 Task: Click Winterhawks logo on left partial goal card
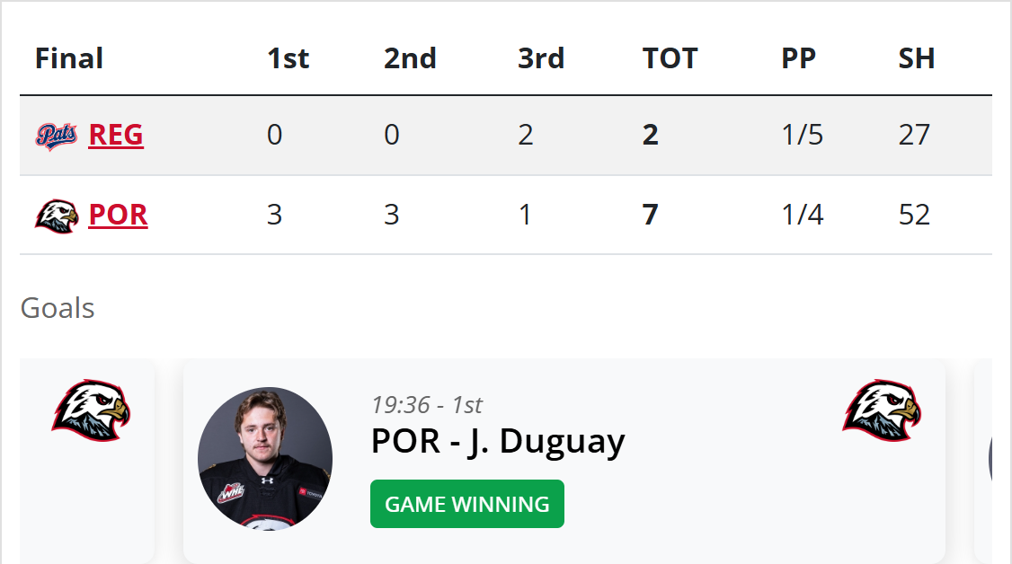coord(90,410)
